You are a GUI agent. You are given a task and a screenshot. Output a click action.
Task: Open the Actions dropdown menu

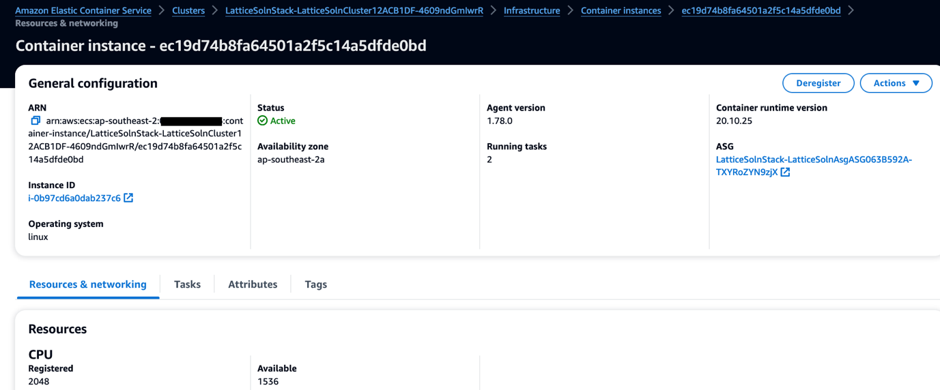pos(896,83)
